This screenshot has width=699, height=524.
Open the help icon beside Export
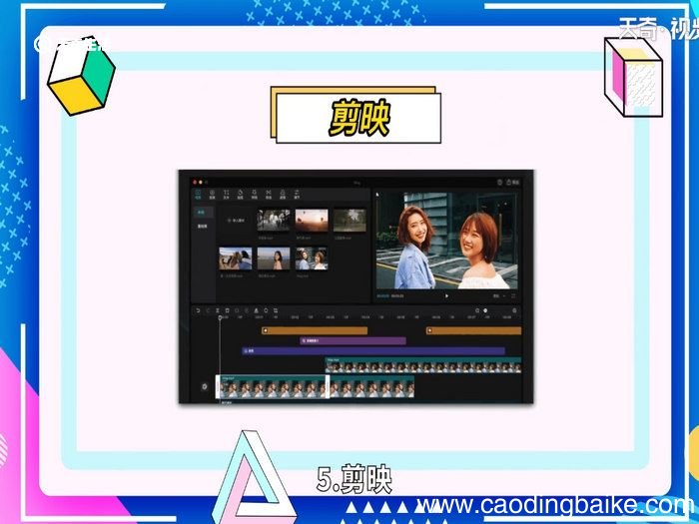coord(499,183)
